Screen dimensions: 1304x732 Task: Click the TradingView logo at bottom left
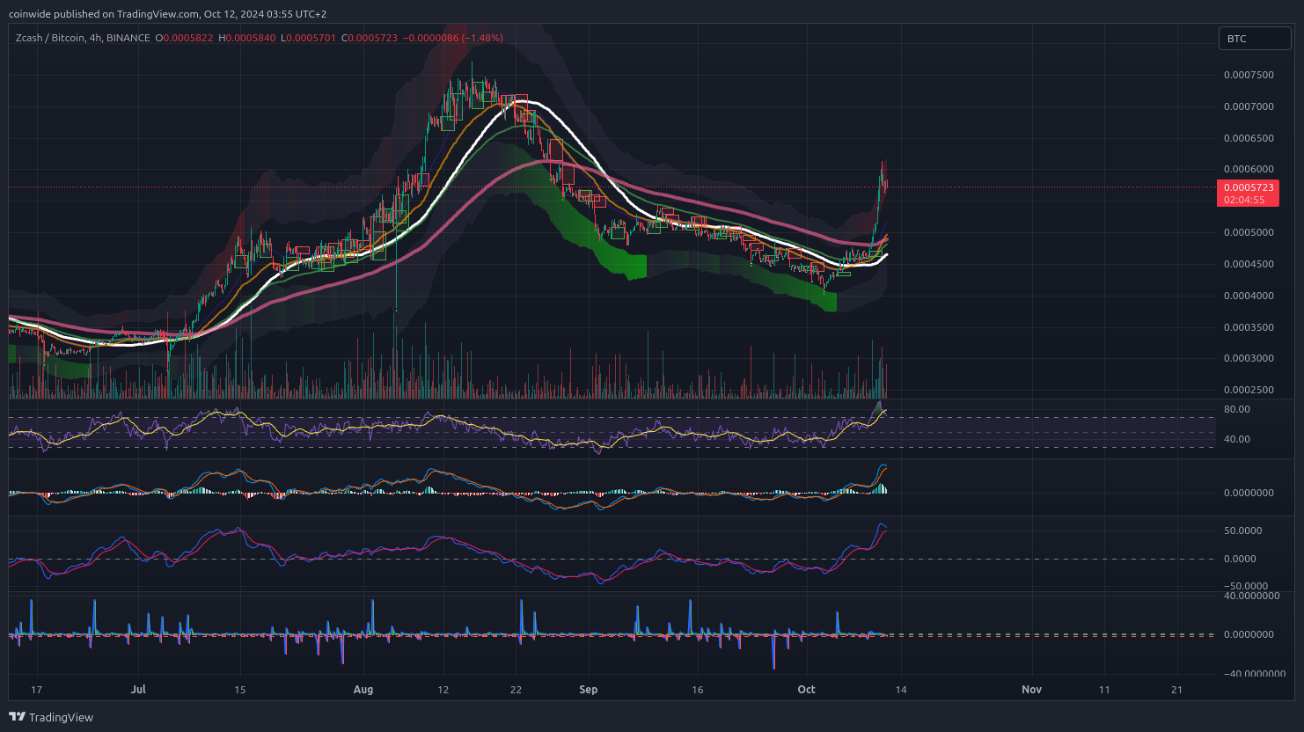[51, 717]
